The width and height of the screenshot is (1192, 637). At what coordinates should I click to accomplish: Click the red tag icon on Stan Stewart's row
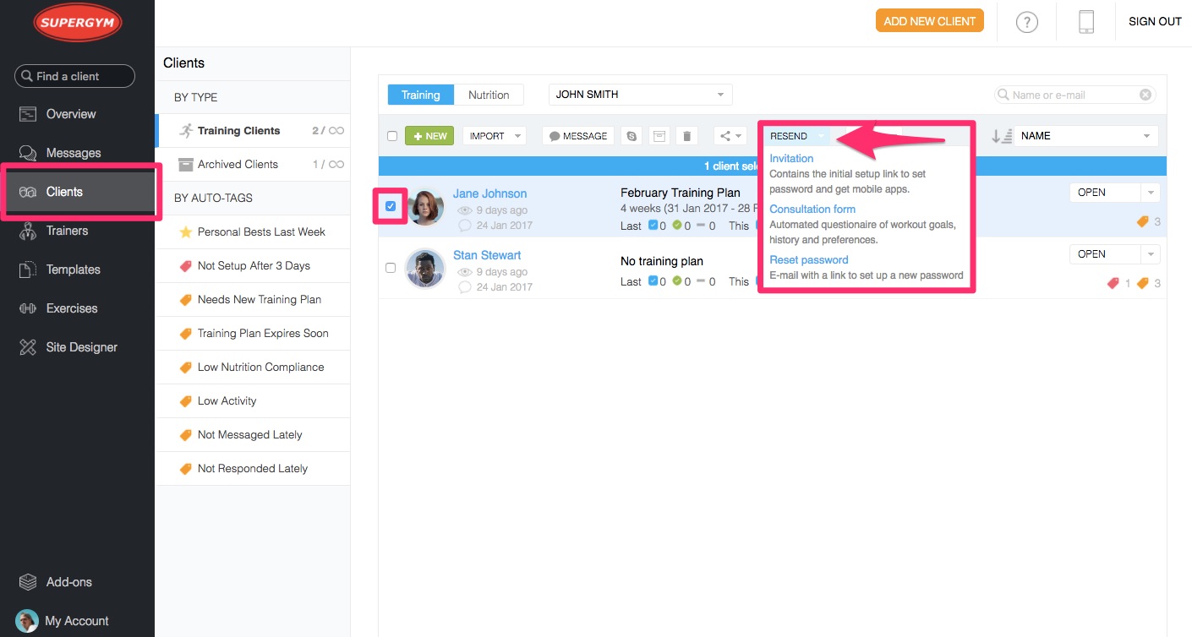click(1113, 284)
